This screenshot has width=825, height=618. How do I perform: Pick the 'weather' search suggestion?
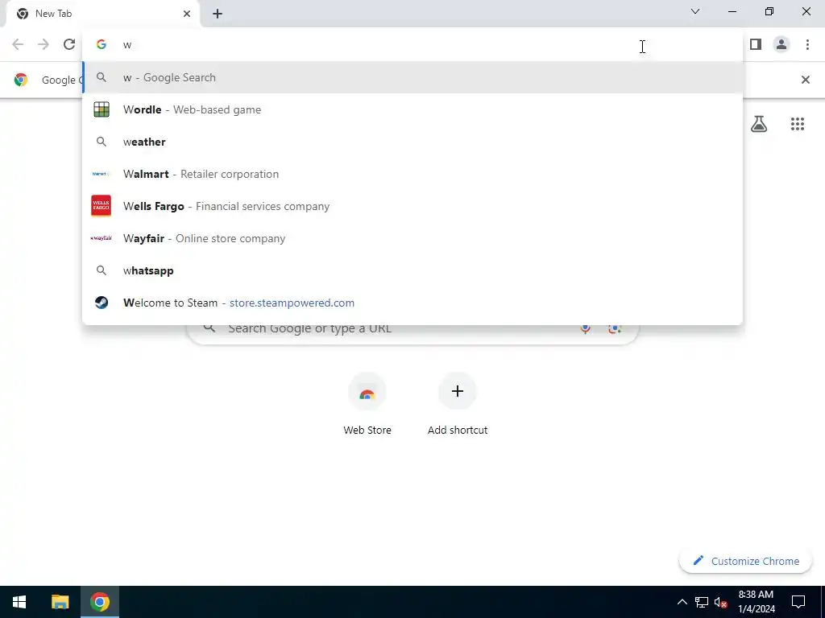click(412, 142)
